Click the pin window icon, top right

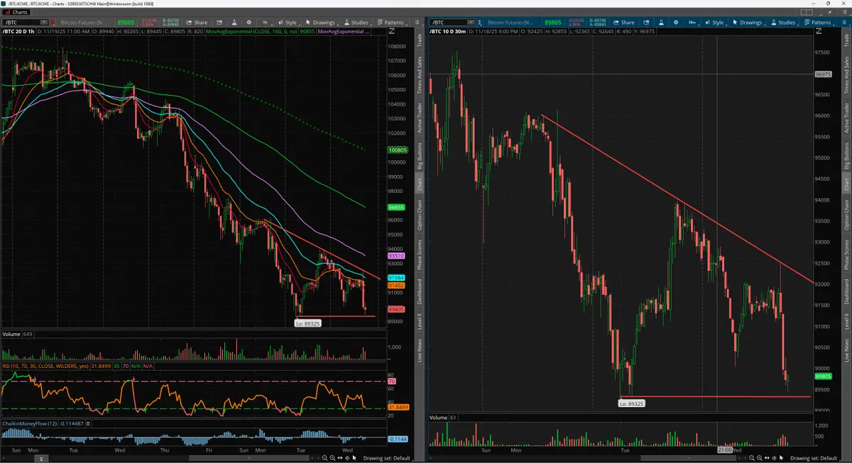coord(829,12)
